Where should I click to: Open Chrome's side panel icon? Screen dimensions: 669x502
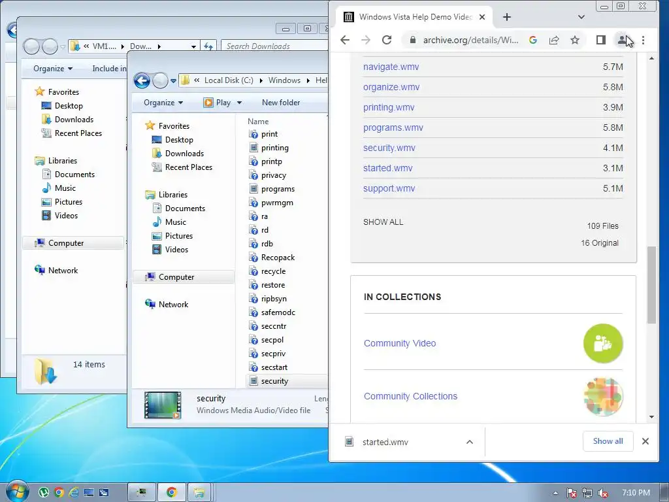pos(601,40)
